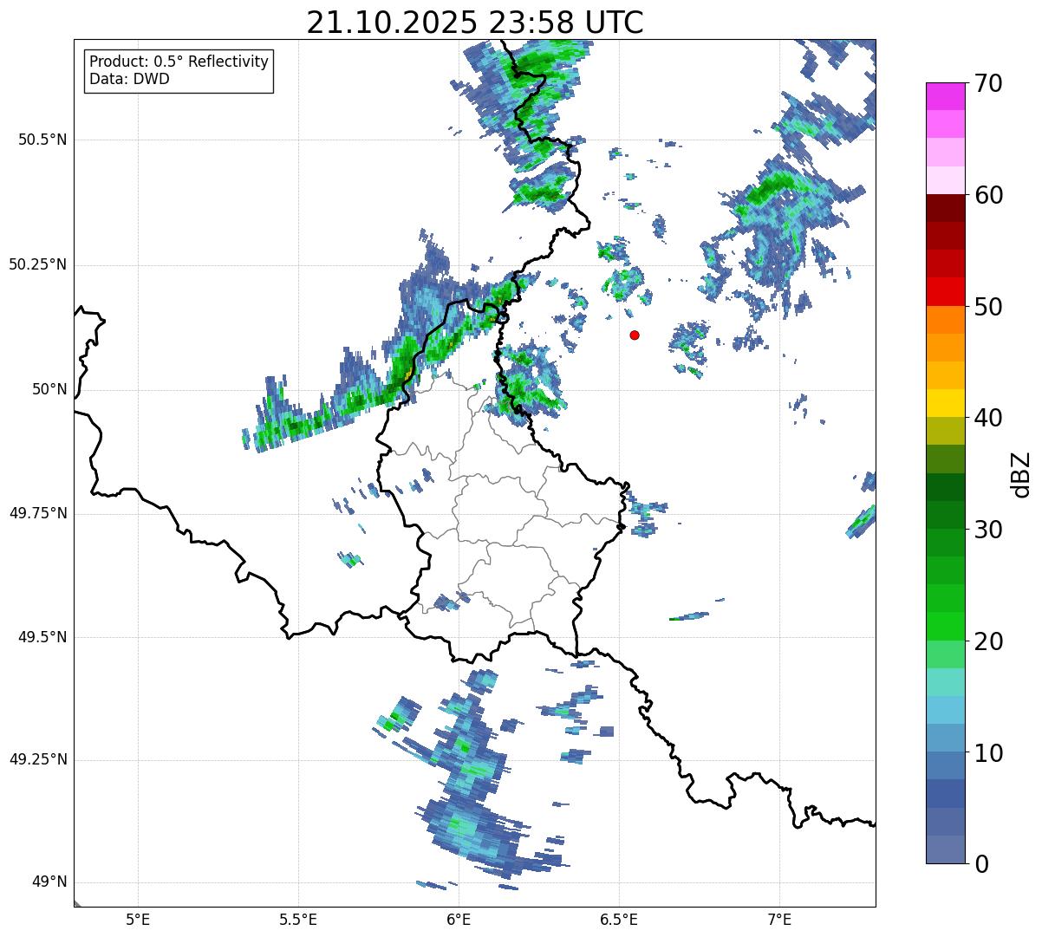
Task: Click the olive colorbar segment below 40
Action: pos(946,431)
